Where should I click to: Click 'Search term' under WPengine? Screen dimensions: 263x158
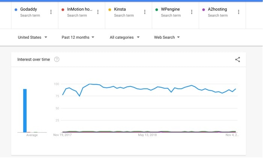171,15
